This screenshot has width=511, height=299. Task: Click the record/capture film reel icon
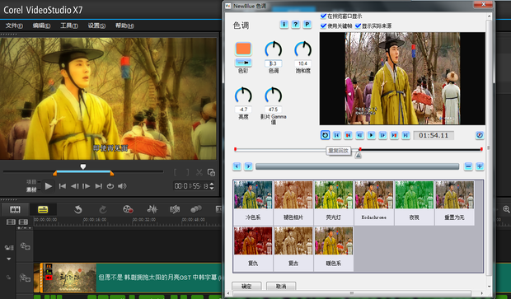128,209
